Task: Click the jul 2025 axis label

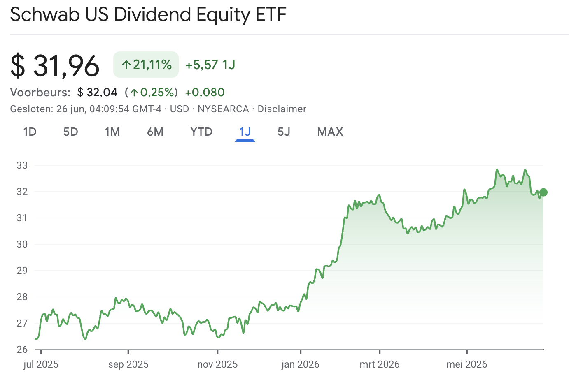Action: point(41,364)
